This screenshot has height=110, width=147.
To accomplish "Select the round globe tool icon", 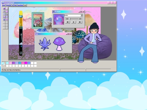I will (x=7, y=9).
